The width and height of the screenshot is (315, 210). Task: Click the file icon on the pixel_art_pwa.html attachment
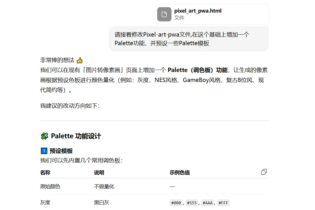pos(164,14)
